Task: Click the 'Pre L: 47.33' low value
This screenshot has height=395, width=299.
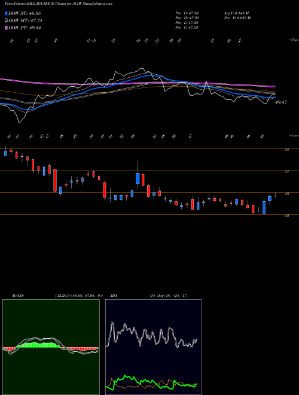Action: 187,23
